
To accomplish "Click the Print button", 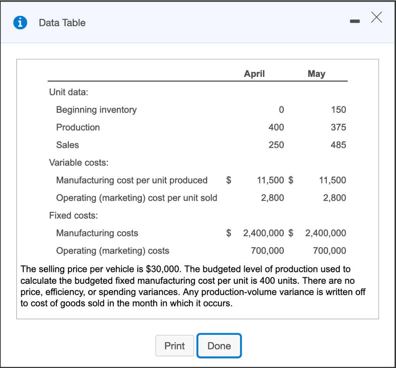I will (174, 346).
